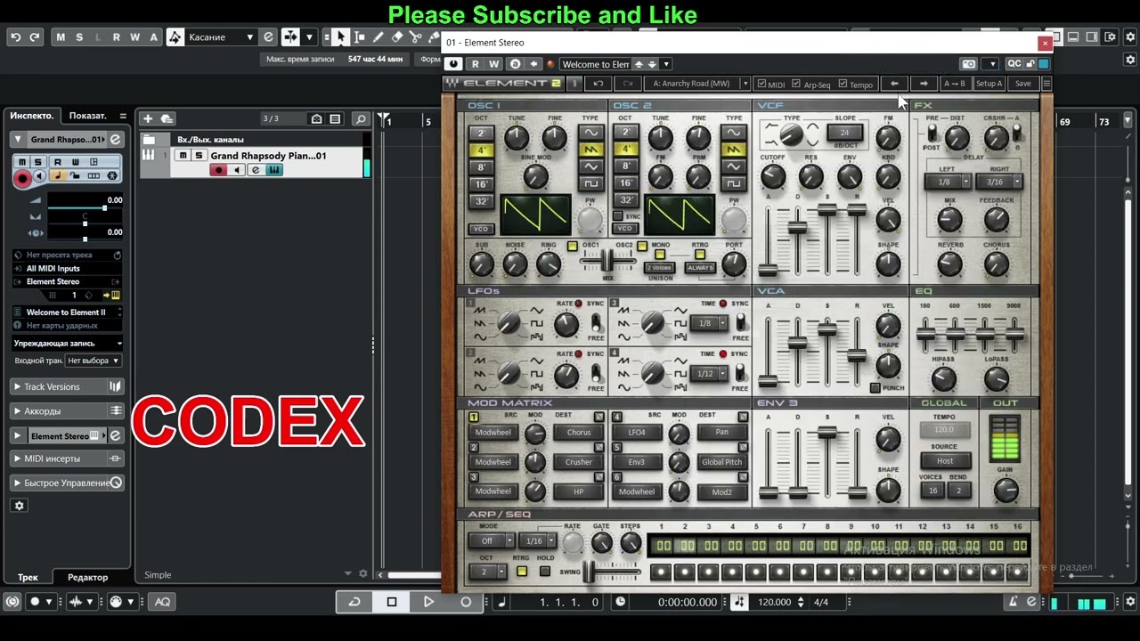Screen dimensions: 1140x641
Task: Click the large record enable button in inspector
Action: [23, 178]
